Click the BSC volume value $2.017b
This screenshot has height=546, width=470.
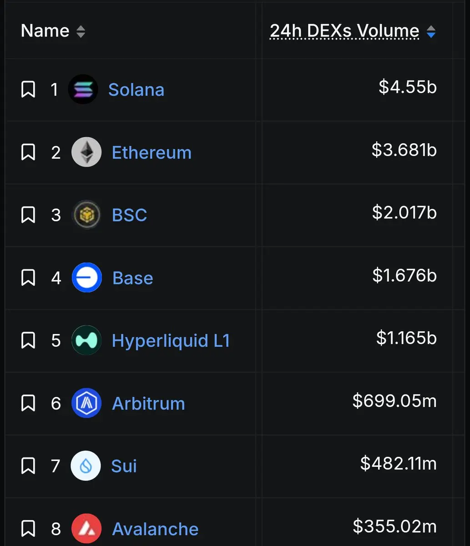tap(404, 212)
